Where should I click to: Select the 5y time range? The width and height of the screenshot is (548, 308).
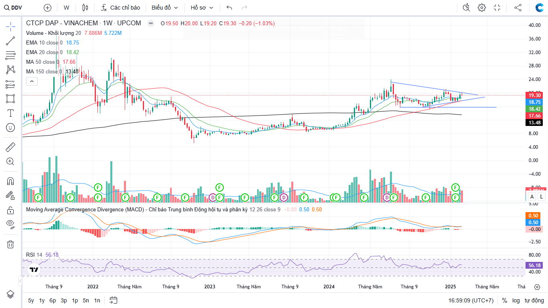[x=31, y=300]
